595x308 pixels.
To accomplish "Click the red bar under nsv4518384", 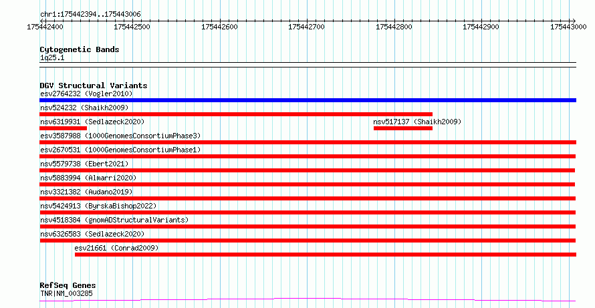I will (x=308, y=226).
